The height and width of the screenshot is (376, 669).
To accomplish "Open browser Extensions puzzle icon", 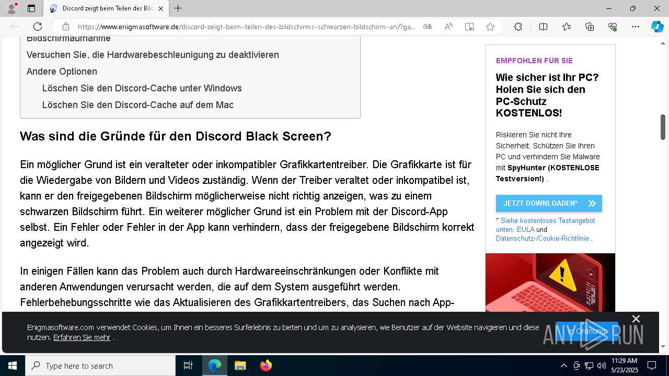I will [x=518, y=27].
